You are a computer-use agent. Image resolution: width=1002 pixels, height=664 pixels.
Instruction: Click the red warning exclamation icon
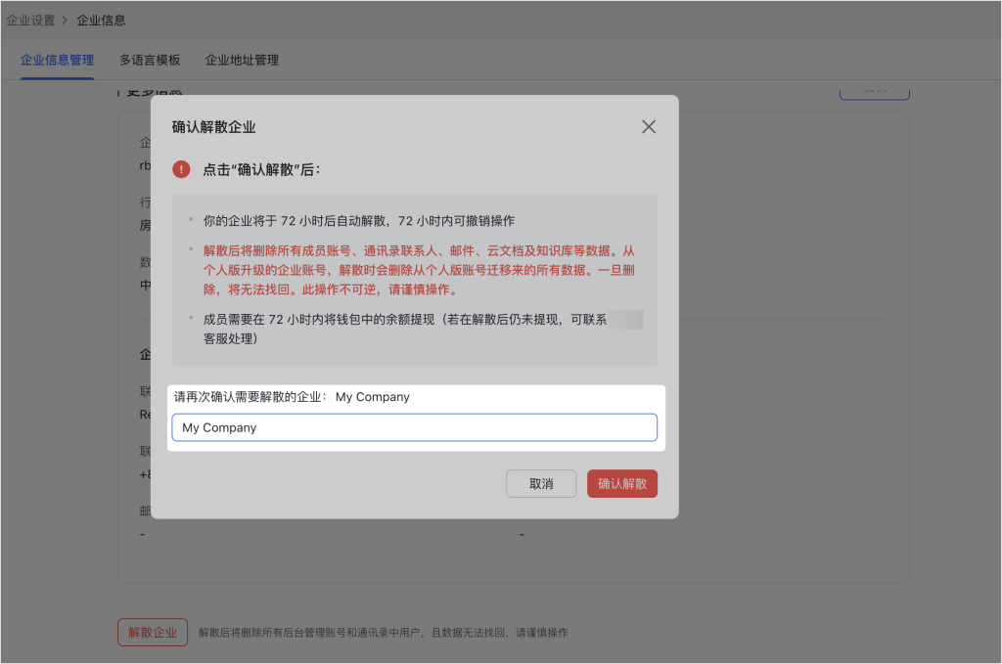(181, 168)
